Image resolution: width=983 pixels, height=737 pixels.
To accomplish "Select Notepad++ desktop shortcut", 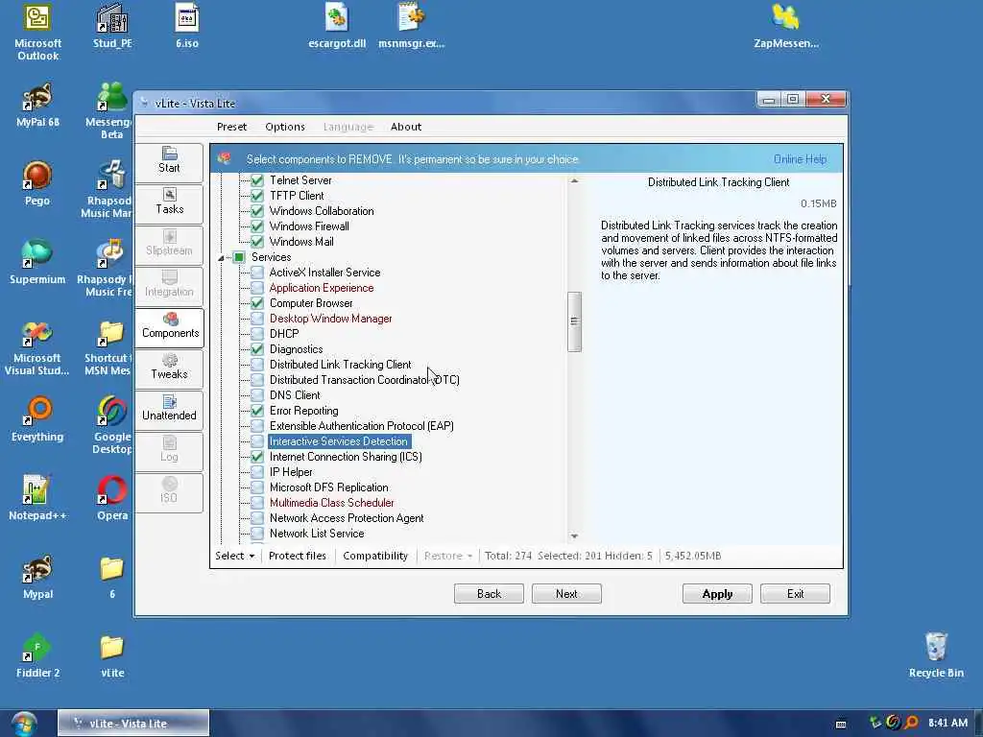I will click(x=37, y=498).
